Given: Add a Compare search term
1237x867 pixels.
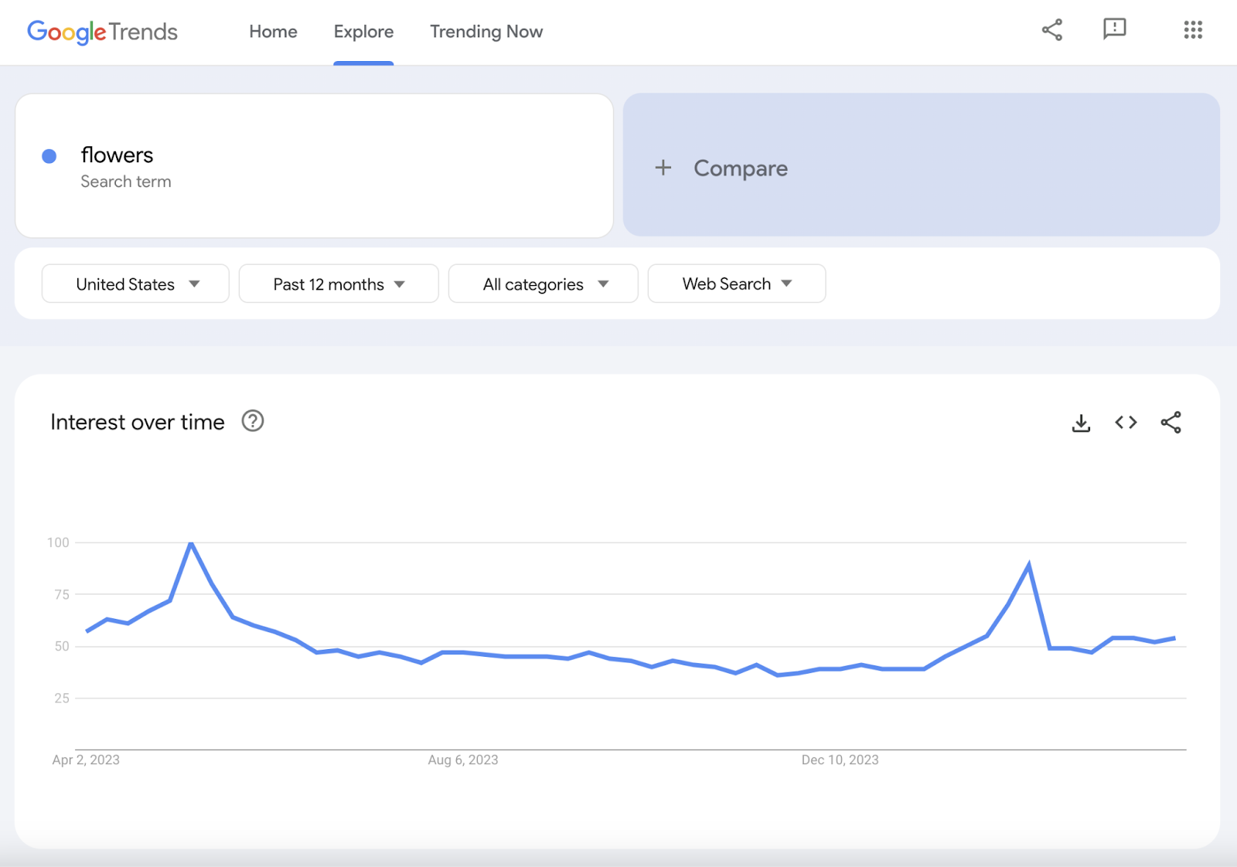Looking at the screenshot, I should pyautogui.click(x=922, y=165).
